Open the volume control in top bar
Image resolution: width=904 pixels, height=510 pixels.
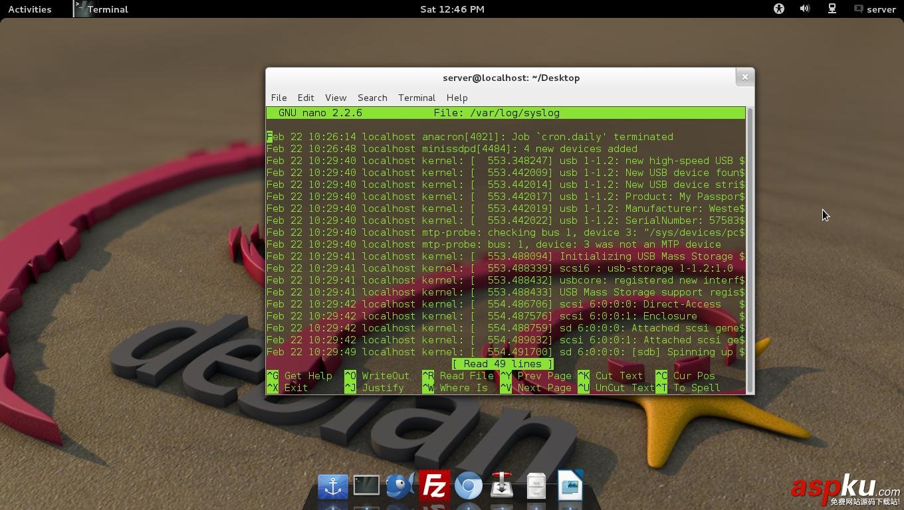click(x=805, y=9)
